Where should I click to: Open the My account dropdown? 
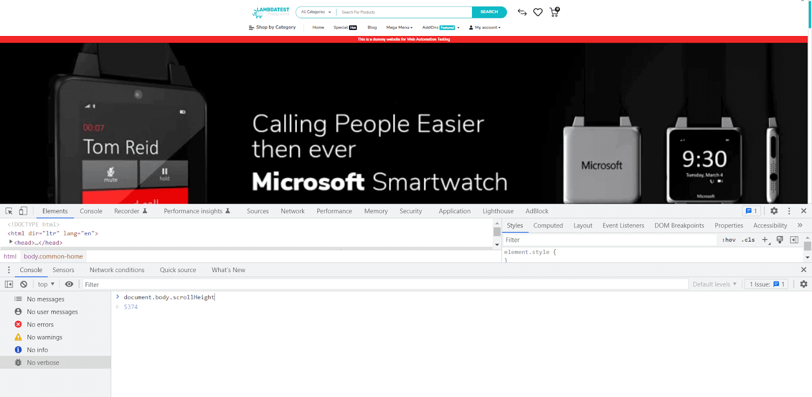[x=485, y=27]
